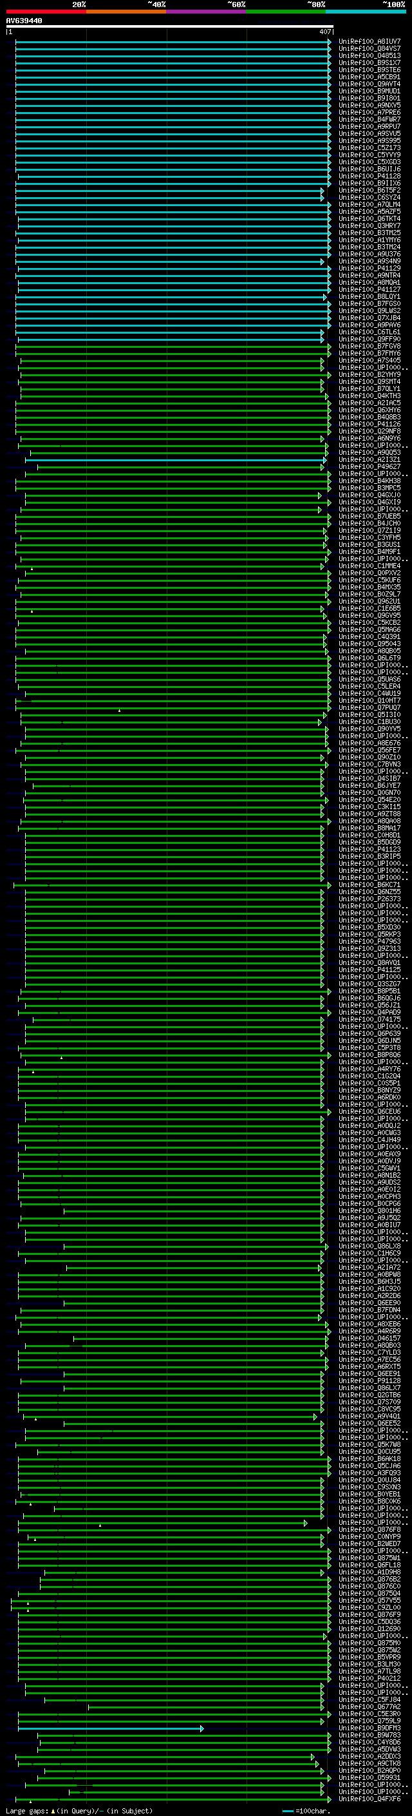Click the white query sequence bar
This screenshot has height=1816, width=412.
(x=169, y=26)
